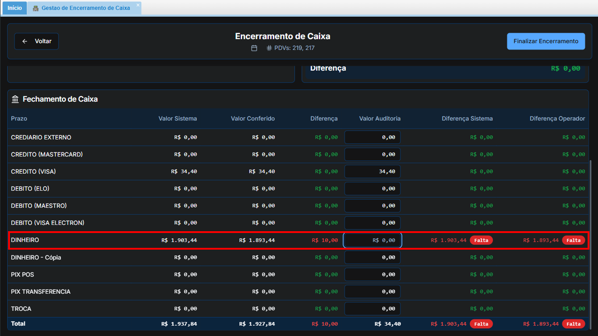Select the Gestao de Encerramento de Caixa tab
This screenshot has width=598, height=336.
85,8
